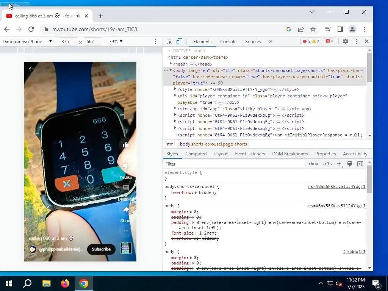This screenshot has width=388, height=291.
Task: Open File Explorer from the taskbar
Action: (x=46, y=283)
